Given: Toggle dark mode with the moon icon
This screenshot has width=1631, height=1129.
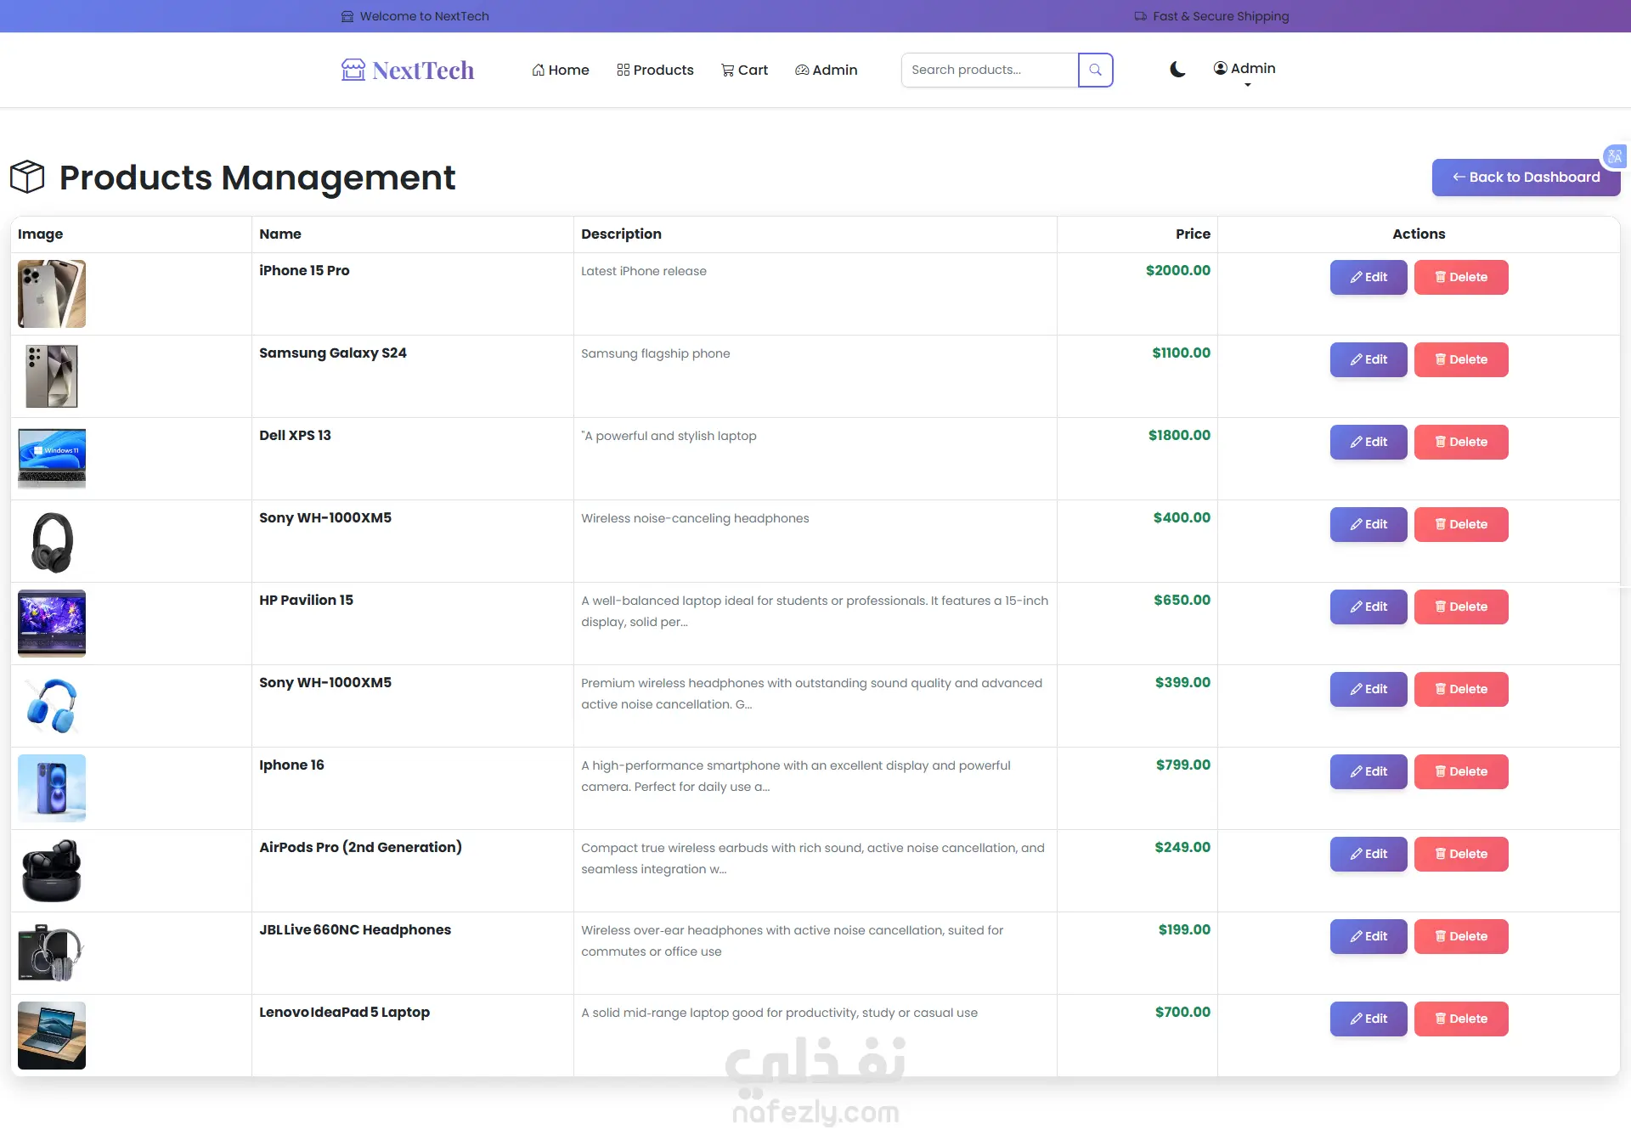Looking at the screenshot, I should [1177, 70].
